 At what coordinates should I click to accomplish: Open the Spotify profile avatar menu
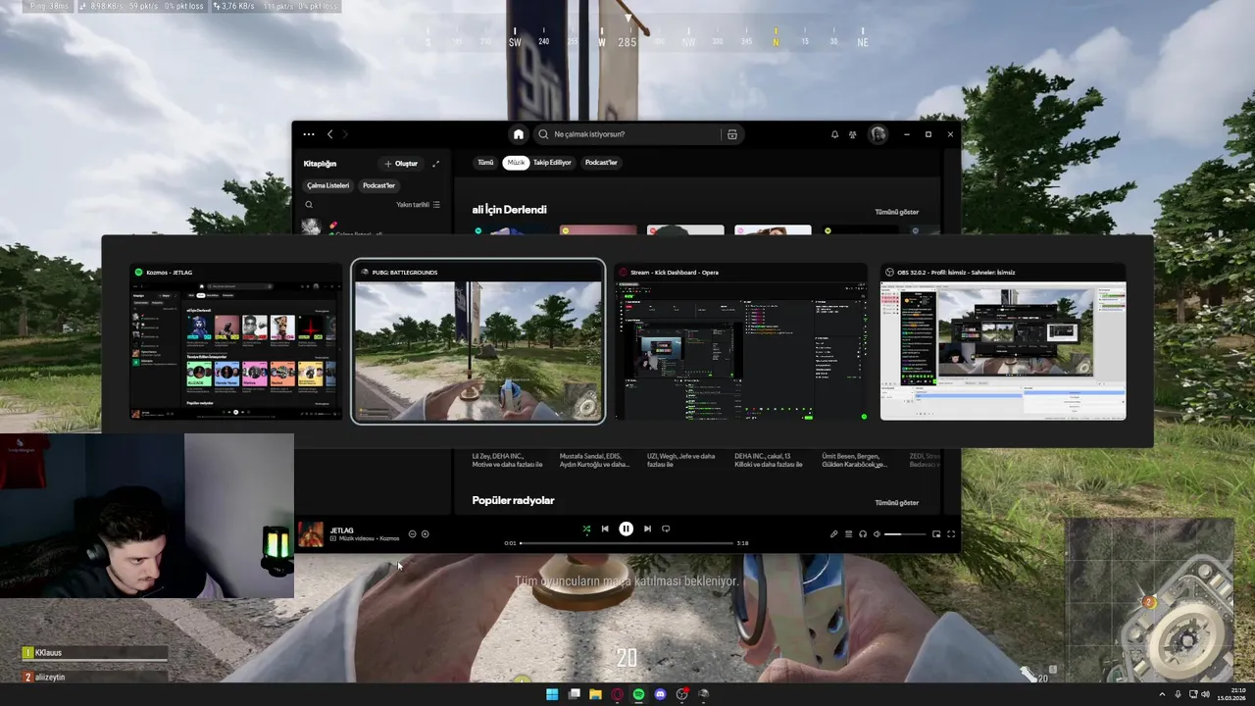tap(878, 134)
